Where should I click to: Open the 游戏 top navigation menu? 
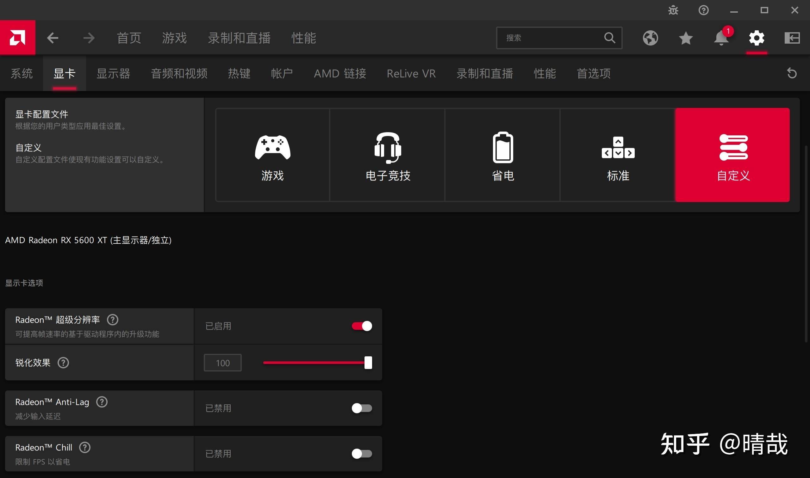[174, 38]
